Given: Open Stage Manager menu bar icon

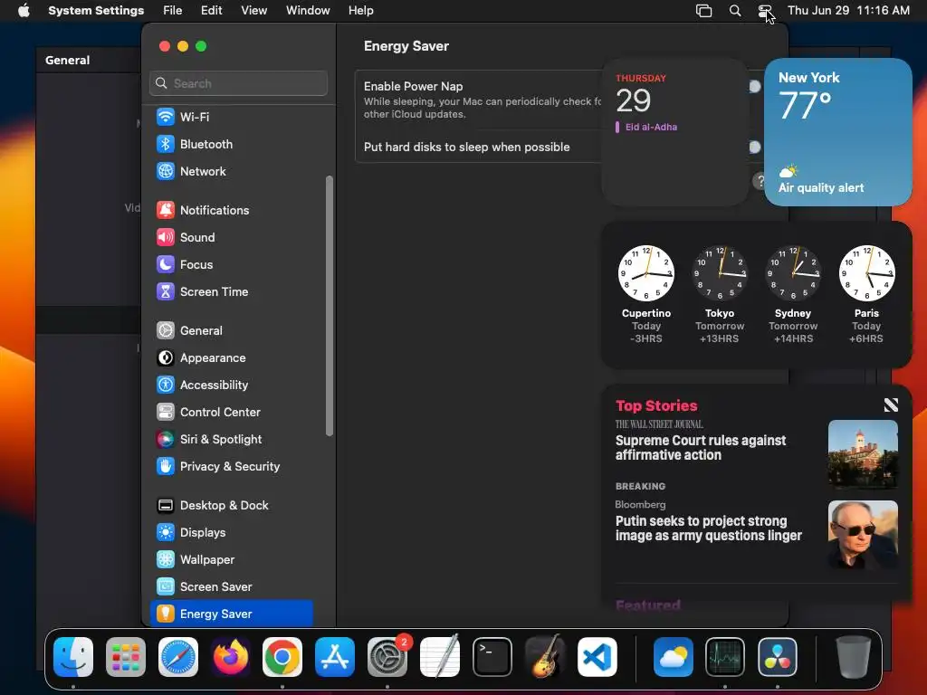Looking at the screenshot, I should (703, 11).
